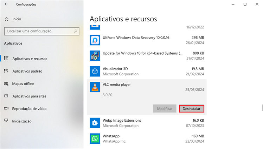
Task: Minimize the Configurações window
Action: coord(233,4)
